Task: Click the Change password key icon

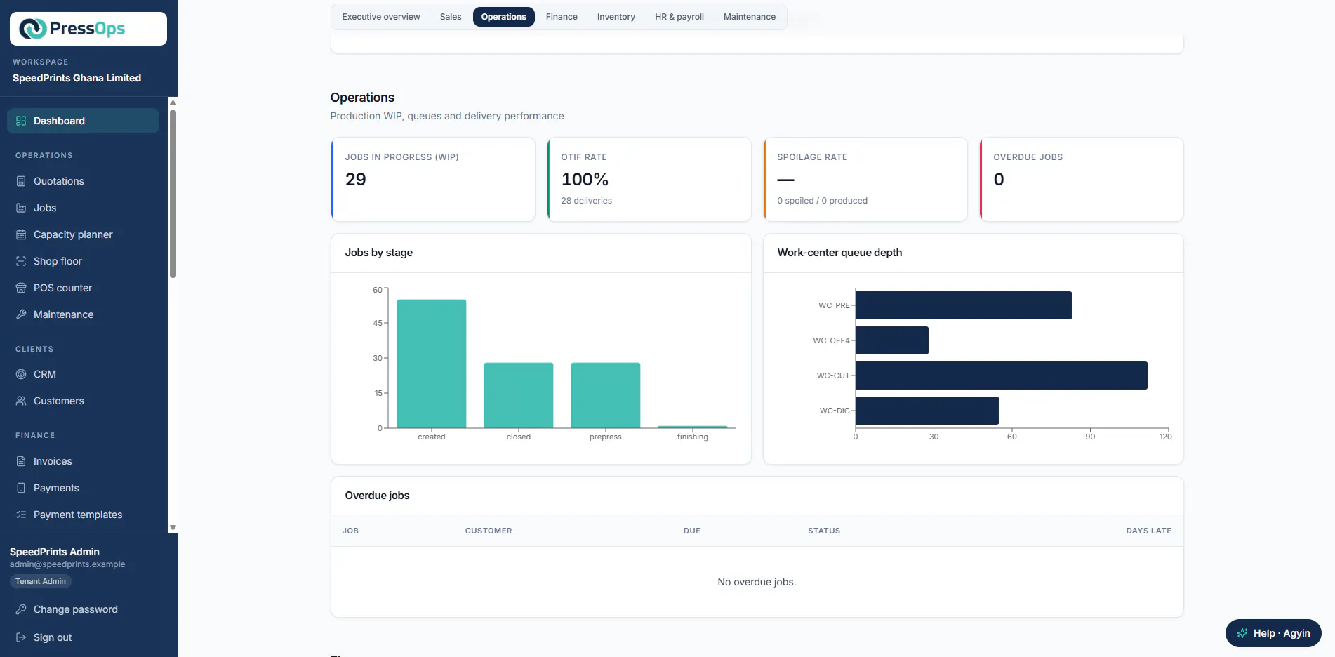Action: 21,609
